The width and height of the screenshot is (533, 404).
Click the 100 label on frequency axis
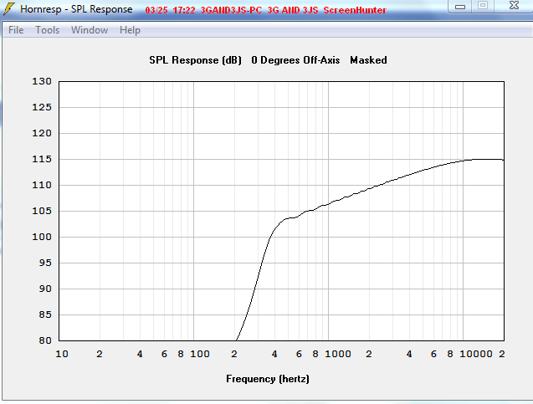tap(200, 354)
